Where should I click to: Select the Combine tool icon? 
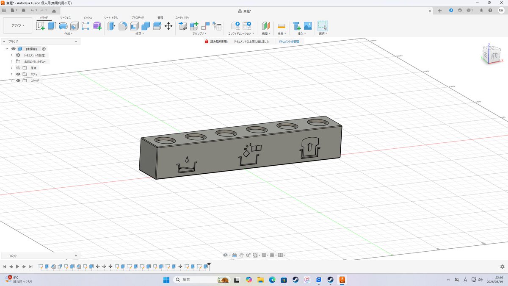pos(146,26)
